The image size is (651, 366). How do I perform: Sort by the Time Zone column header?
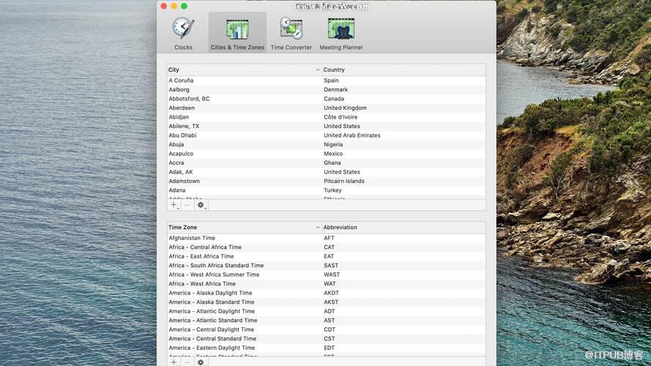click(x=244, y=228)
